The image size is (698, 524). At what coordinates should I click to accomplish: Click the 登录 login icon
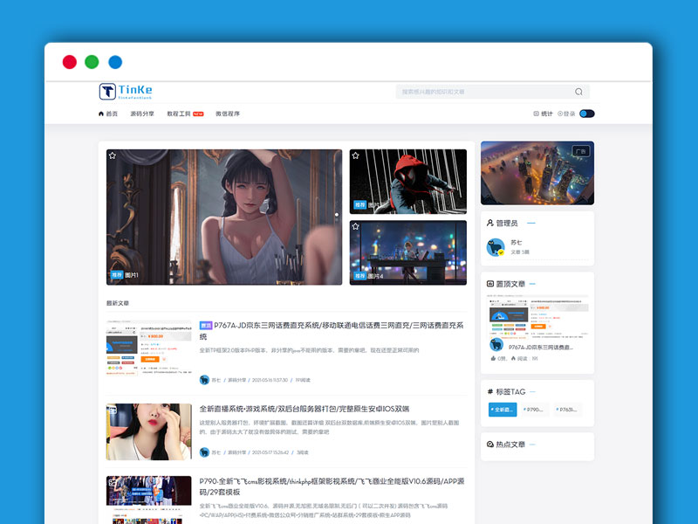(559, 114)
